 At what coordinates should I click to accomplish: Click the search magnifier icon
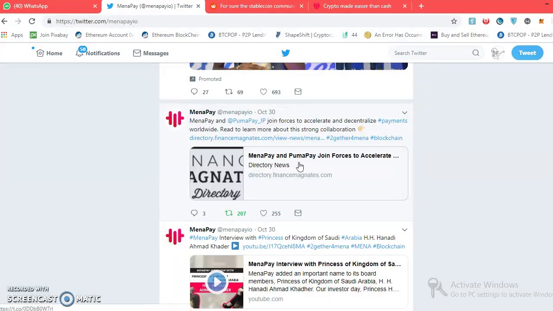(476, 53)
